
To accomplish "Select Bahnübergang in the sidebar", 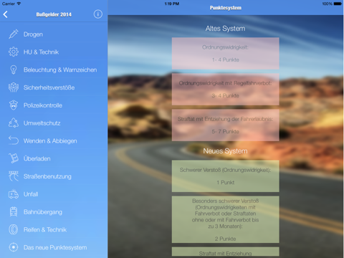I will pyautogui.click(x=54, y=212).
